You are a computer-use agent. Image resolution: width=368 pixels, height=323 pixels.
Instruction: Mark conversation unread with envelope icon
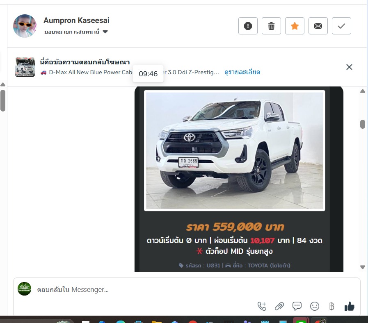tap(318, 26)
